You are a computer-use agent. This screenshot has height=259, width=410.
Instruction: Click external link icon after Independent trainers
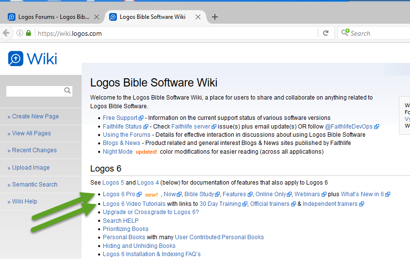[x=362, y=204]
